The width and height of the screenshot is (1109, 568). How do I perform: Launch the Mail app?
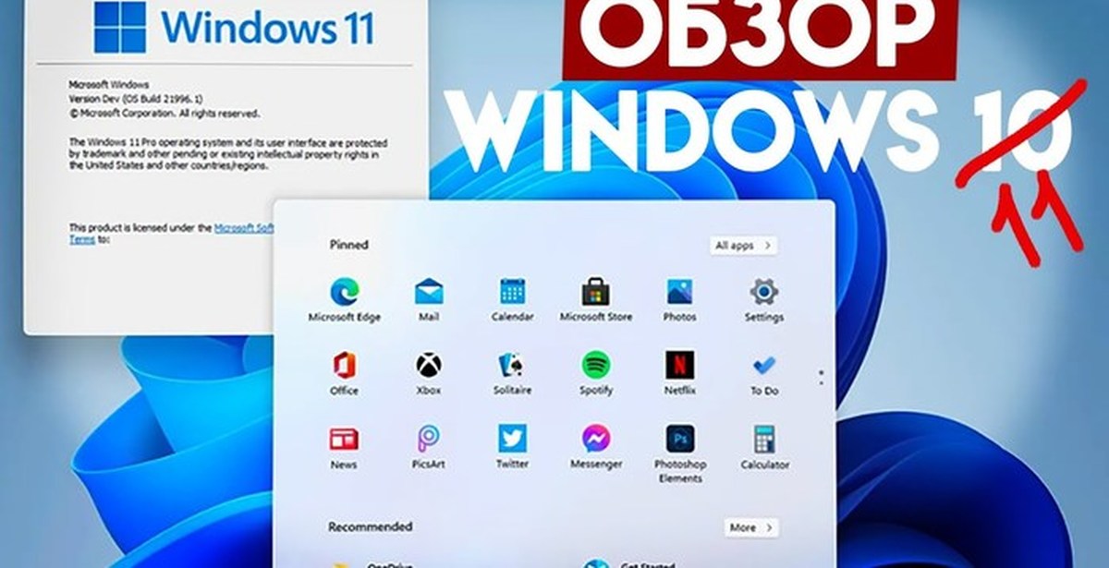point(428,293)
